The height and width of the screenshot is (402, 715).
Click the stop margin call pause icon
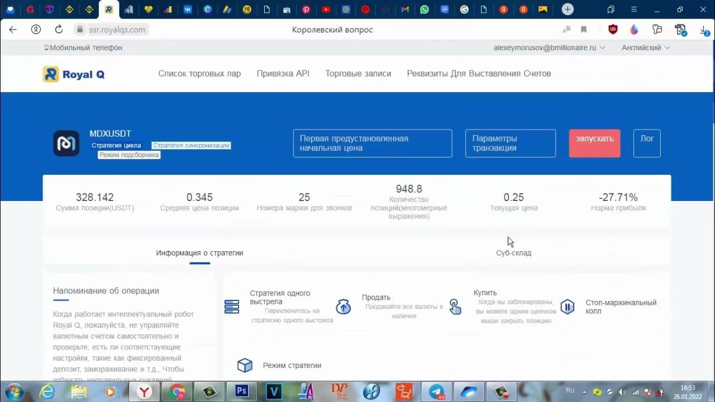568,307
